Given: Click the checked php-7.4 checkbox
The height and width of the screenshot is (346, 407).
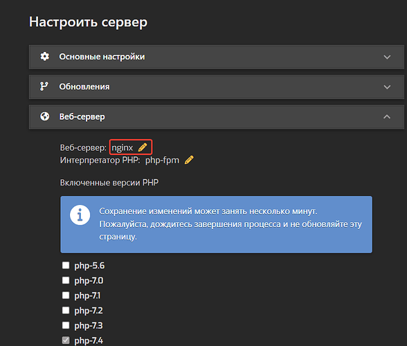Looking at the screenshot, I should click(x=66, y=340).
